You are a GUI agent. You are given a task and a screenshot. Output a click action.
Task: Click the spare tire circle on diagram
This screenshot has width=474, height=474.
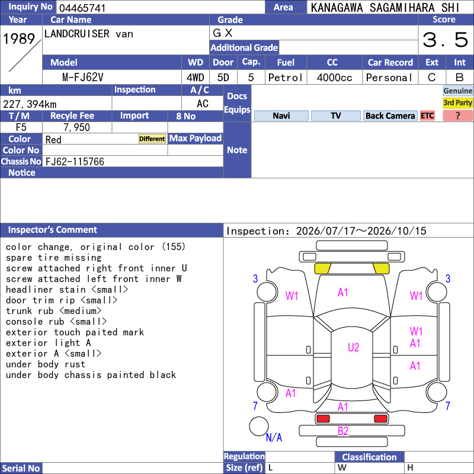259,426
